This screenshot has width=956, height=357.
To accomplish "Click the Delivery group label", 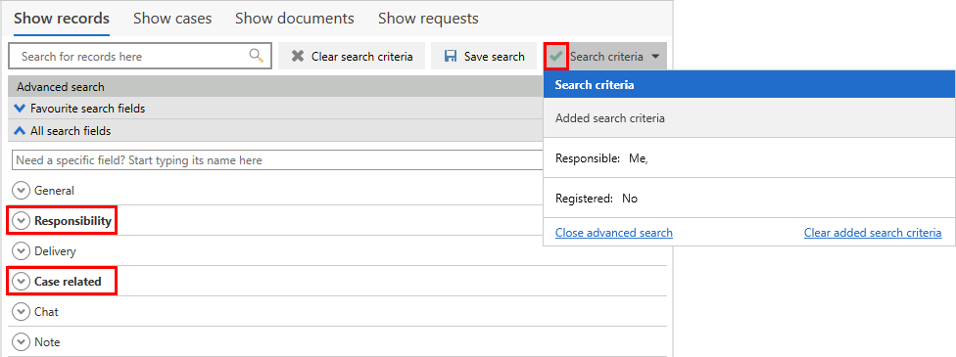I will tap(55, 251).
